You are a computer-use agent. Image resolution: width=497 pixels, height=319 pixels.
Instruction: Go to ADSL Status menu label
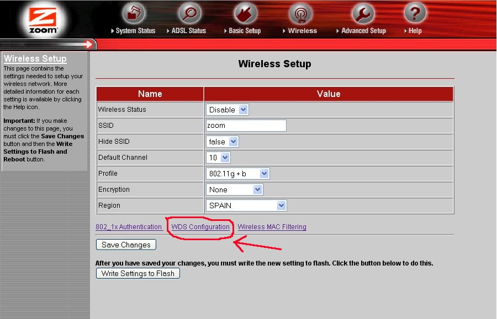[x=189, y=31]
